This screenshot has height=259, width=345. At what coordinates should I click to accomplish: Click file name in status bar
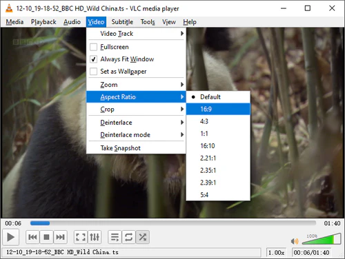[x=131, y=252]
